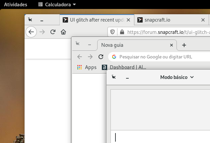Click the Chrome back arrow
This screenshot has width=210, height=143.
[x=79, y=57]
